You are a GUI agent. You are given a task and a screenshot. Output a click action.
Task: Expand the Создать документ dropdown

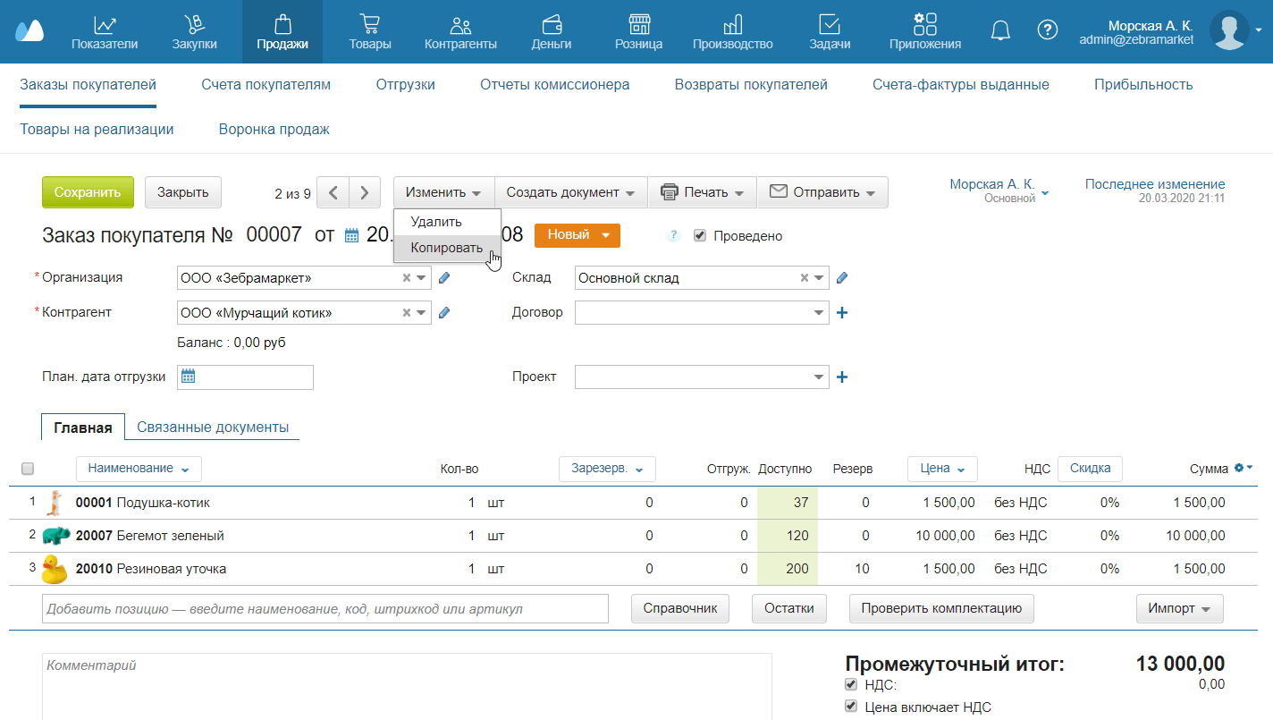pos(570,192)
